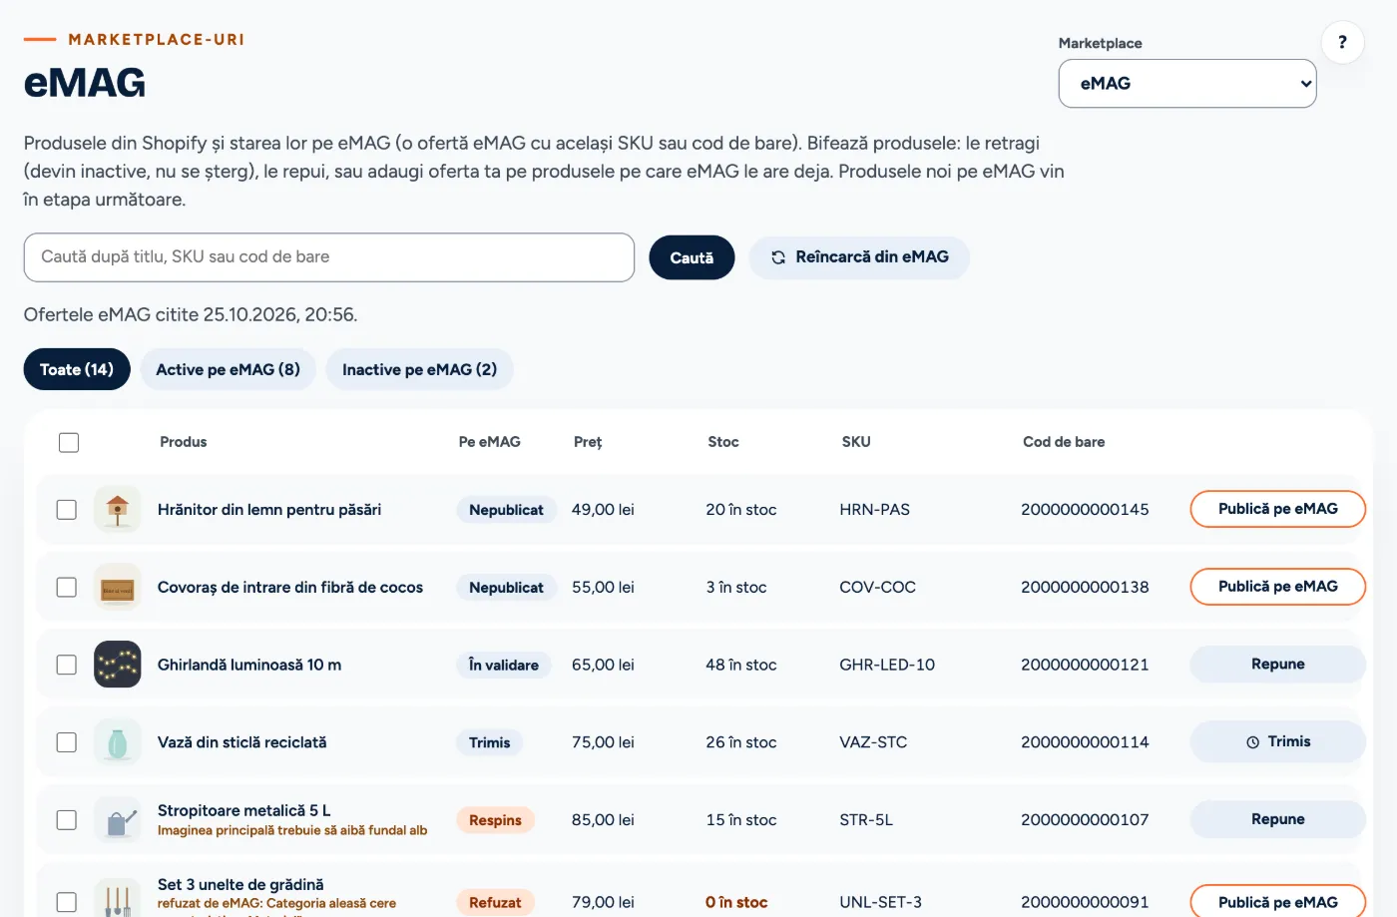Image resolution: width=1397 pixels, height=917 pixels.
Task: Open the help question mark icon
Action: 1342,42
